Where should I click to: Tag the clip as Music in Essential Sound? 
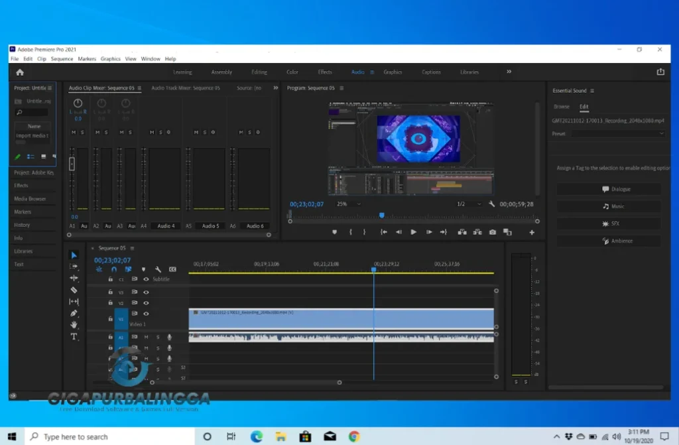(x=609, y=206)
